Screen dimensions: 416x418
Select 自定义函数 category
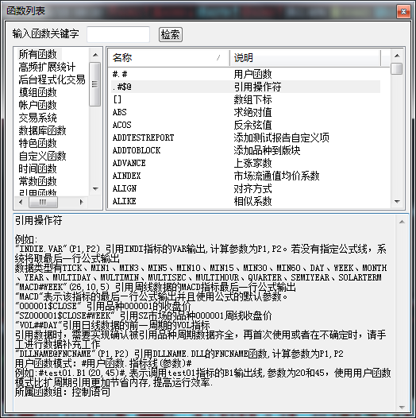tap(42, 156)
